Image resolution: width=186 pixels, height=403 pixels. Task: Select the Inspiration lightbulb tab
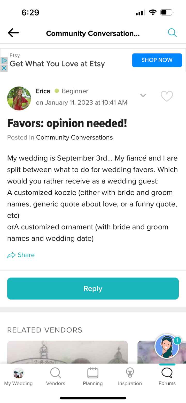130,377
